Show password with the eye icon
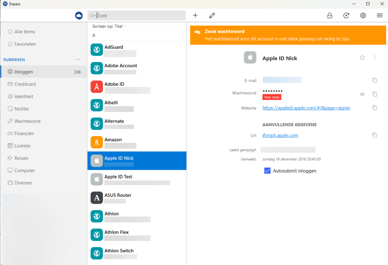Viewport: 388px width, 265px height. pyautogui.click(x=362, y=94)
